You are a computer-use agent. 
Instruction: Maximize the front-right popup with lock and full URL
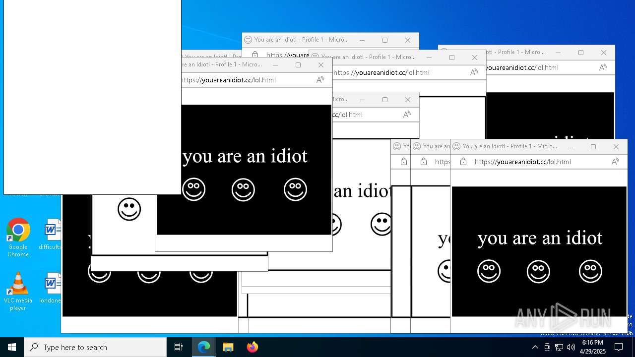tap(593, 147)
